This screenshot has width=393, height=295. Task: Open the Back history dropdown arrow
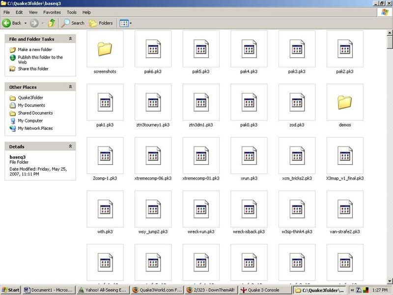(26, 23)
